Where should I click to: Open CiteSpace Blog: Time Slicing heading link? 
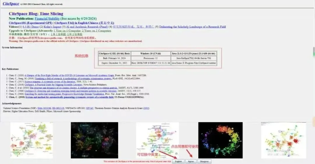pos(36,14)
